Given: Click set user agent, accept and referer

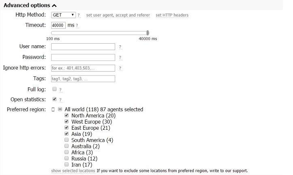Looking at the screenshot, I should coord(118,15).
